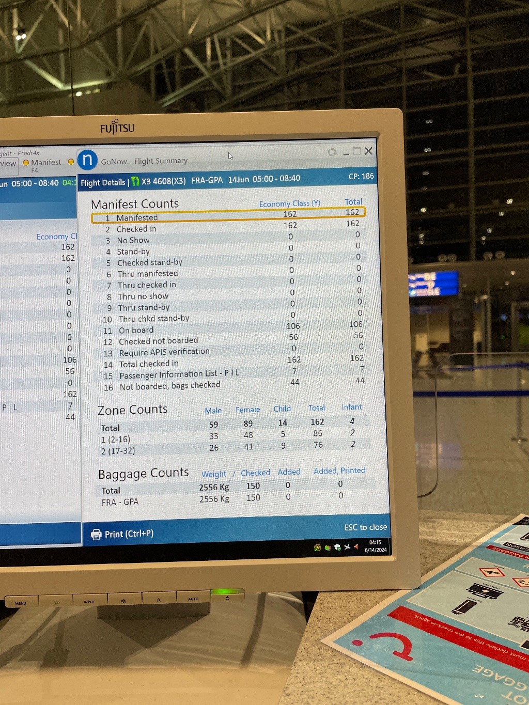The height and width of the screenshot is (705, 529).
Task: Click the zone 1 (2-16) row
Action: click(x=116, y=440)
